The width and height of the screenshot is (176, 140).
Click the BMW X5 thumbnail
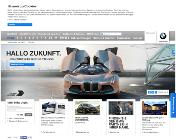coord(87,108)
